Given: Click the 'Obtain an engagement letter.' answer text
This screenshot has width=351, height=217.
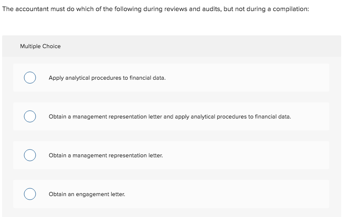Looking at the screenshot, I should 87,194.
